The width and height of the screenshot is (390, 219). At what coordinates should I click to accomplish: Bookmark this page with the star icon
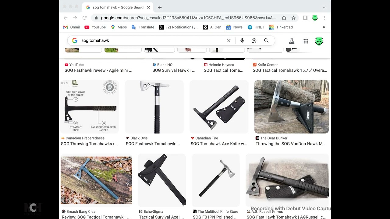tap(293, 18)
